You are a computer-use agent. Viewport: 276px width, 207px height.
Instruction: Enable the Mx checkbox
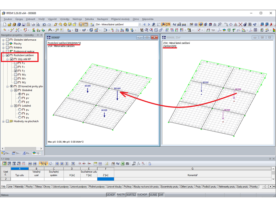point(16,75)
